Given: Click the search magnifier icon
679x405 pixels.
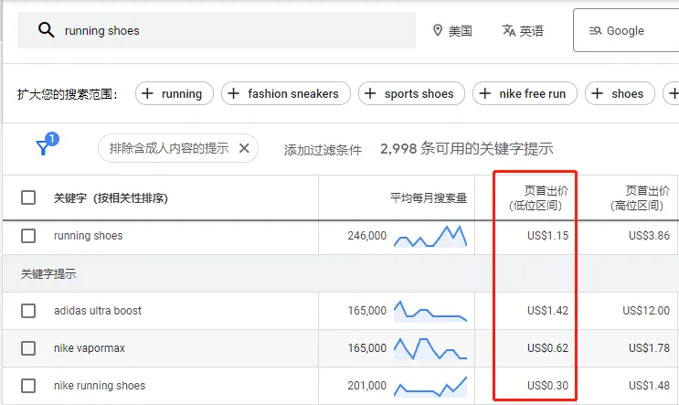Looking at the screenshot, I should [x=46, y=31].
